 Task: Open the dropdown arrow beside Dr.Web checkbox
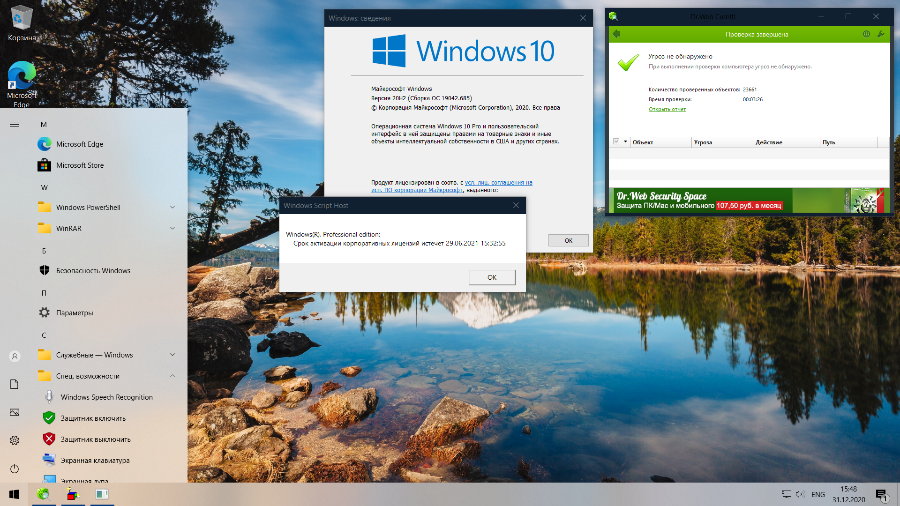(x=625, y=141)
